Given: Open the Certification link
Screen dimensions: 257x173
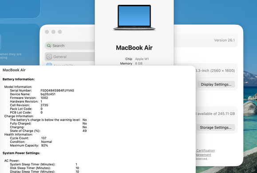Looking at the screenshot, I should (206, 150).
